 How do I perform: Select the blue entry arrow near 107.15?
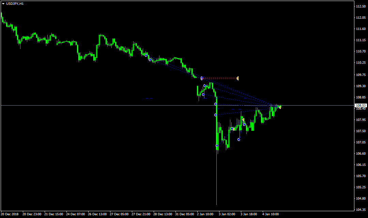[x=239, y=140]
